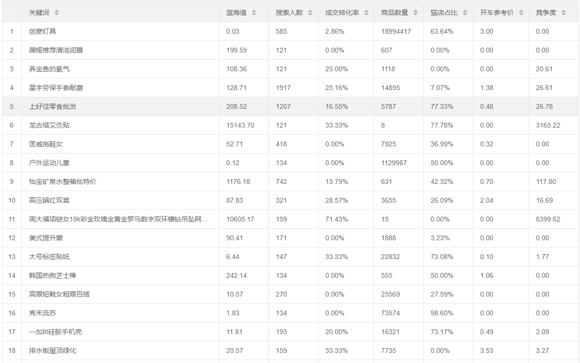Click the keyword 上好佳零食批发
This screenshot has width=580, height=363.
(52, 106)
